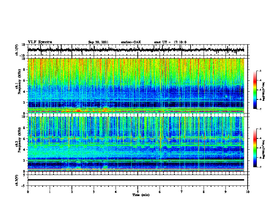Click the "8" tick on ch.2 frequency axis
The width and height of the screenshot is (279, 215).
point(25,128)
